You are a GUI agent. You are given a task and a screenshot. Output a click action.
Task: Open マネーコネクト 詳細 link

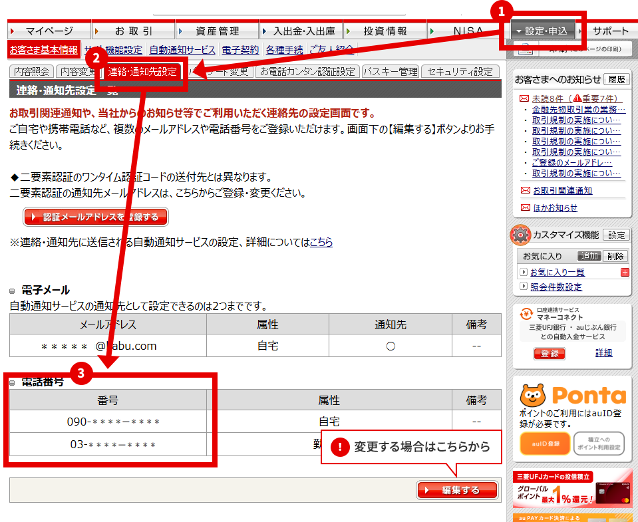(603, 352)
